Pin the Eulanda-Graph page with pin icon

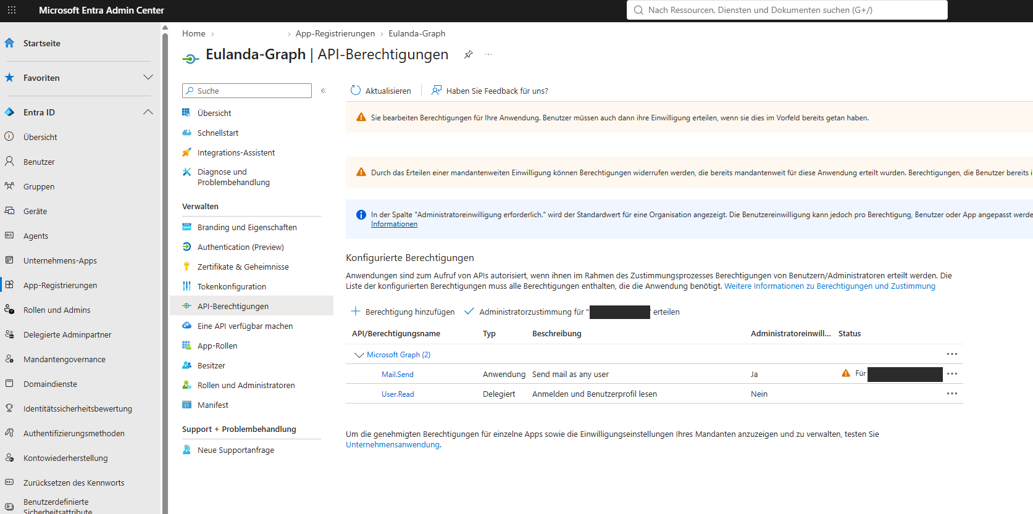(x=469, y=54)
